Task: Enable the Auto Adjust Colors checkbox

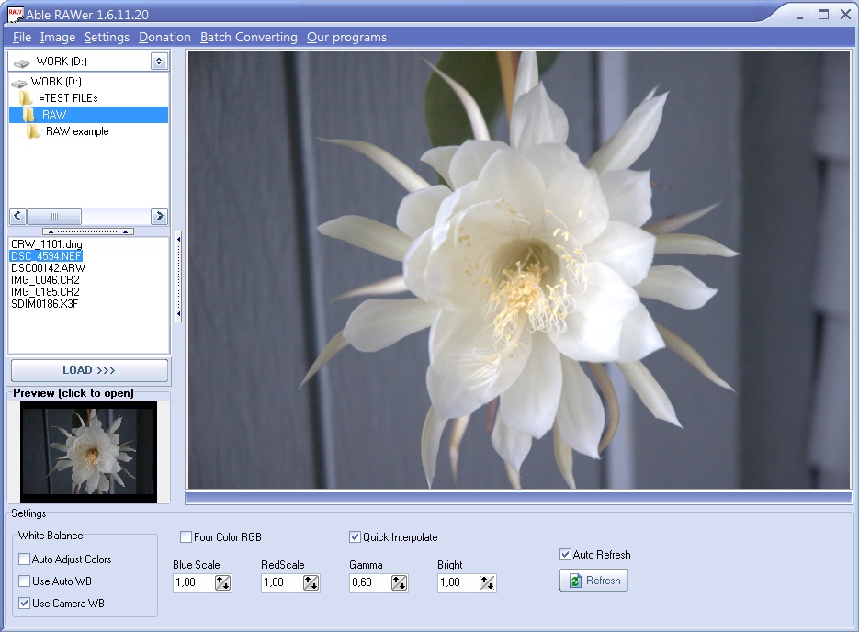Action: (x=24, y=559)
